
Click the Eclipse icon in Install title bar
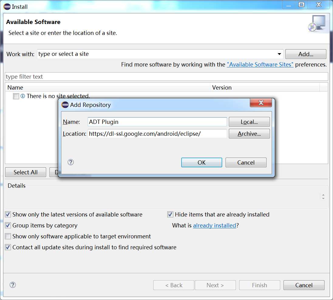(x=7, y=7)
